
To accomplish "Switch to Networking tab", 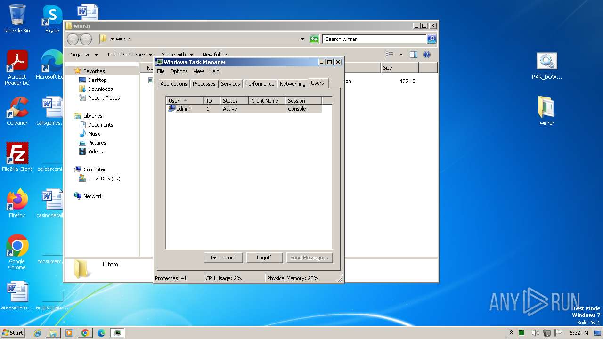I will coord(293,84).
